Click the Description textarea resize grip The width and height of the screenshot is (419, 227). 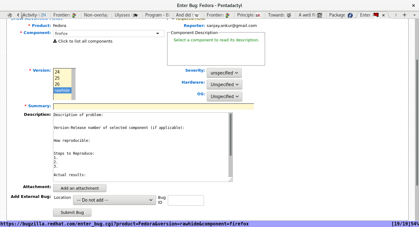click(x=231, y=180)
